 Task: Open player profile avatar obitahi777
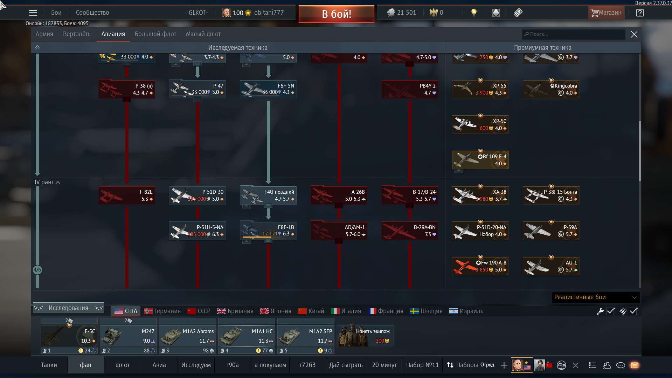pyautogui.click(x=227, y=13)
